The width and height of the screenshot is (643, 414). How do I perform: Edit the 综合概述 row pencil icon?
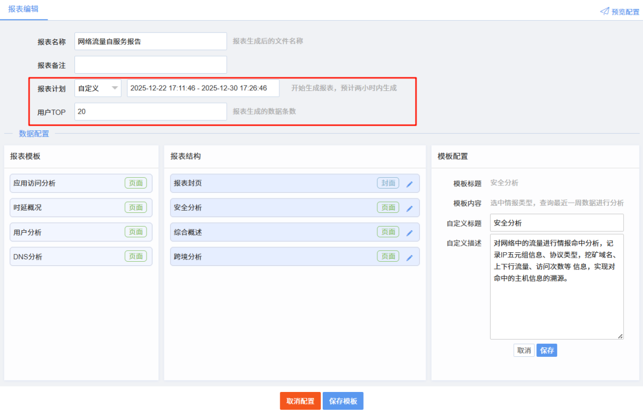[409, 233]
